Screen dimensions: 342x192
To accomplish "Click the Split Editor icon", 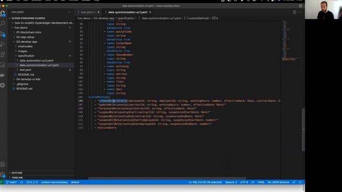I will [294, 12].
